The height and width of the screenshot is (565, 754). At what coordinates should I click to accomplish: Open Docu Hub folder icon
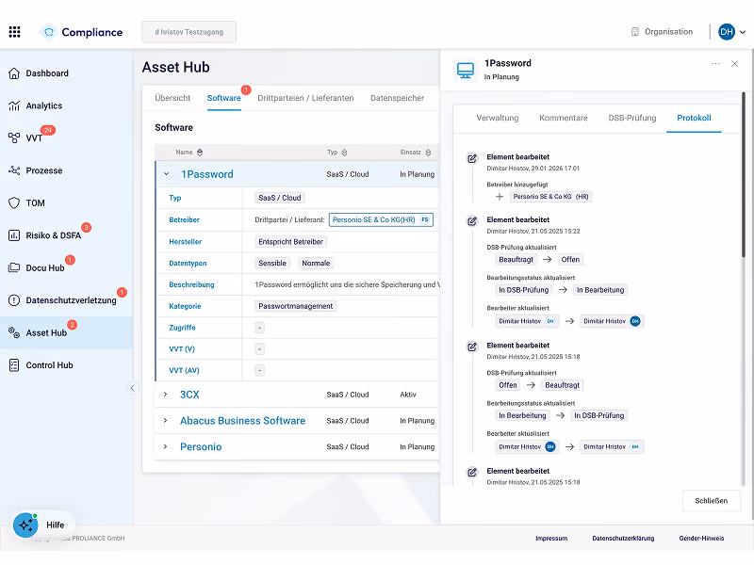14,268
